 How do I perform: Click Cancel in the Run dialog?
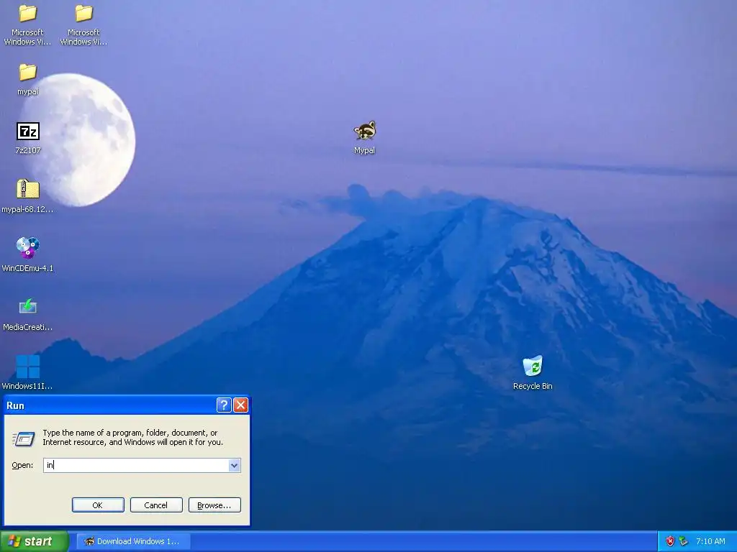[x=156, y=505]
